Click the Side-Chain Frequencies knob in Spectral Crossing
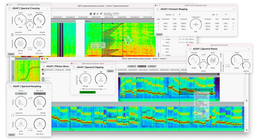Viewport: 259px width, 140px height. tap(39, 44)
